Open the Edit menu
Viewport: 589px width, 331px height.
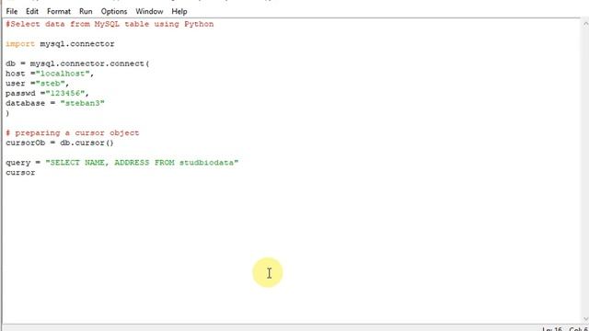pyautogui.click(x=32, y=11)
